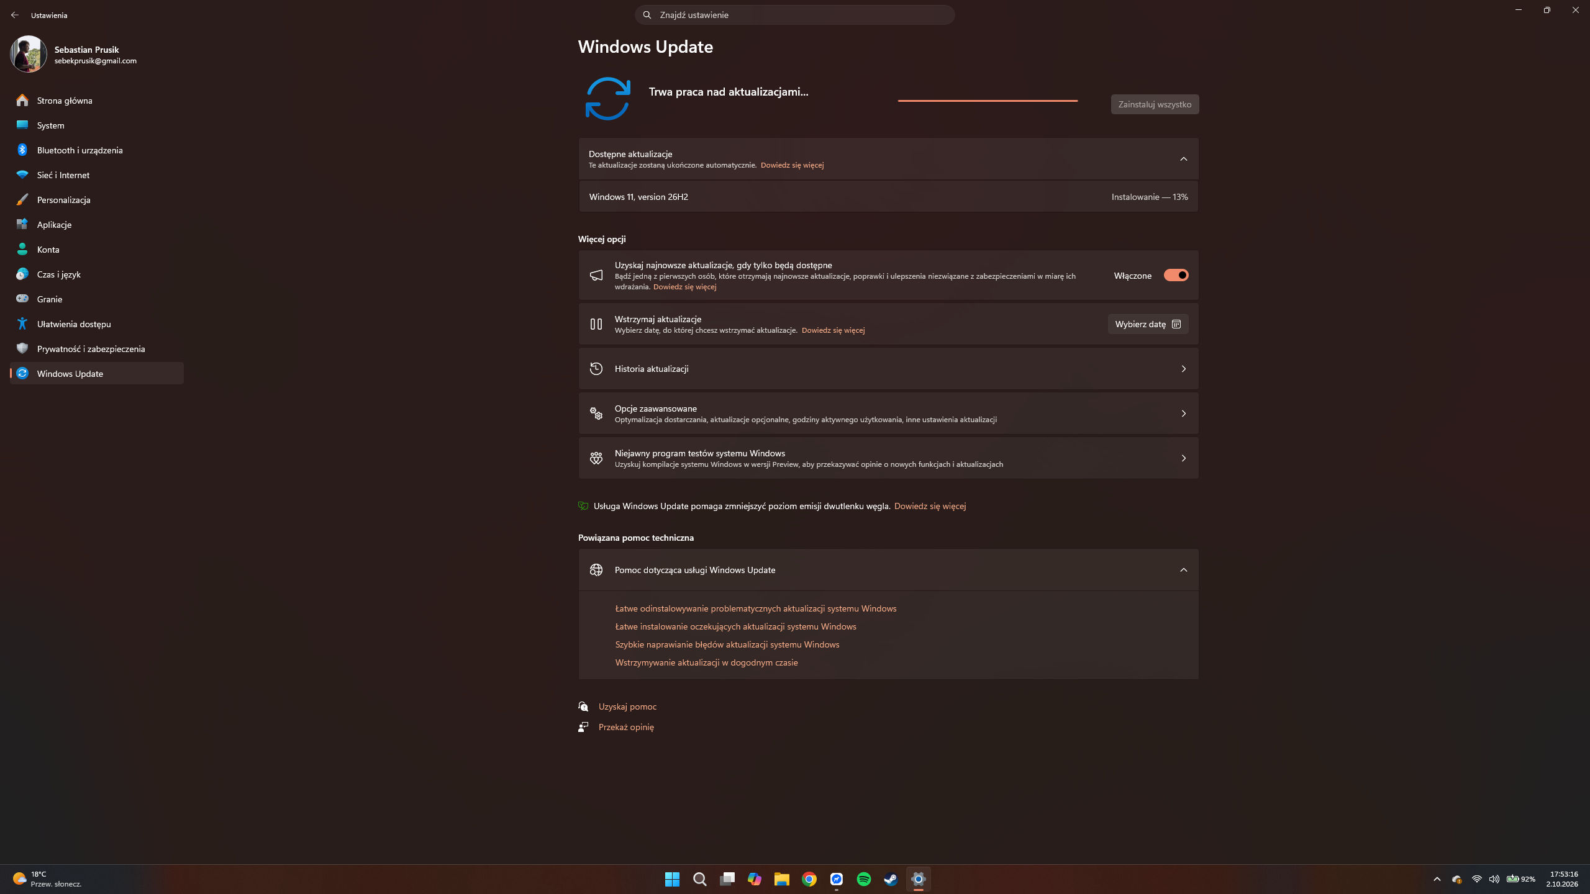Click the Windows 11, version 26H2 row
This screenshot has height=894, width=1590.
pyautogui.click(x=888, y=197)
